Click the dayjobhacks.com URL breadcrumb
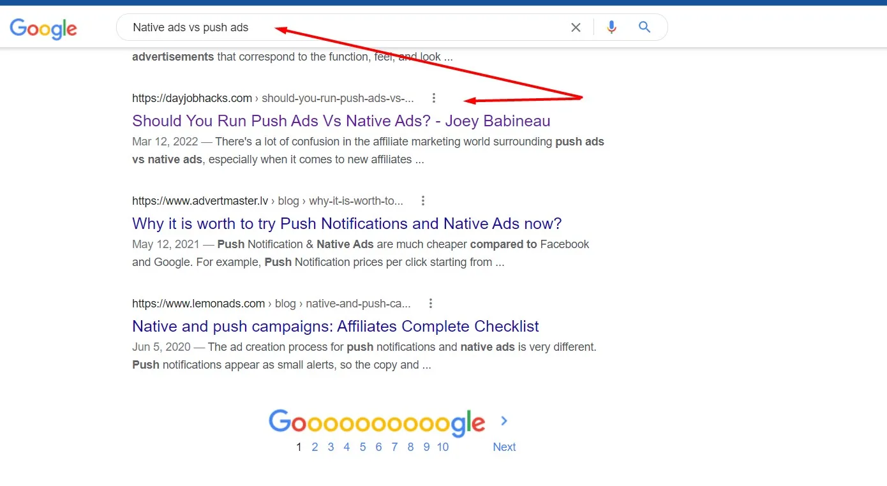887x486 pixels. pos(272,98)
